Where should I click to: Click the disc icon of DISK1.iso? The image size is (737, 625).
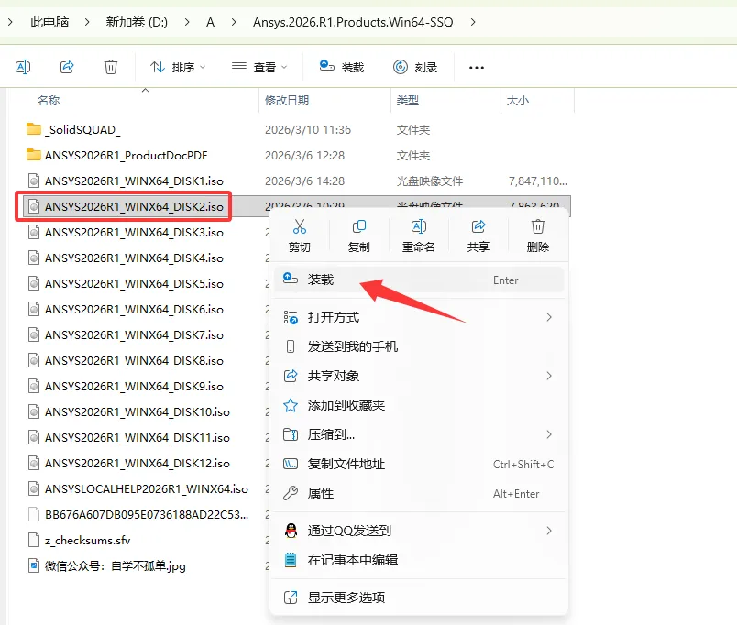point(34,181)
